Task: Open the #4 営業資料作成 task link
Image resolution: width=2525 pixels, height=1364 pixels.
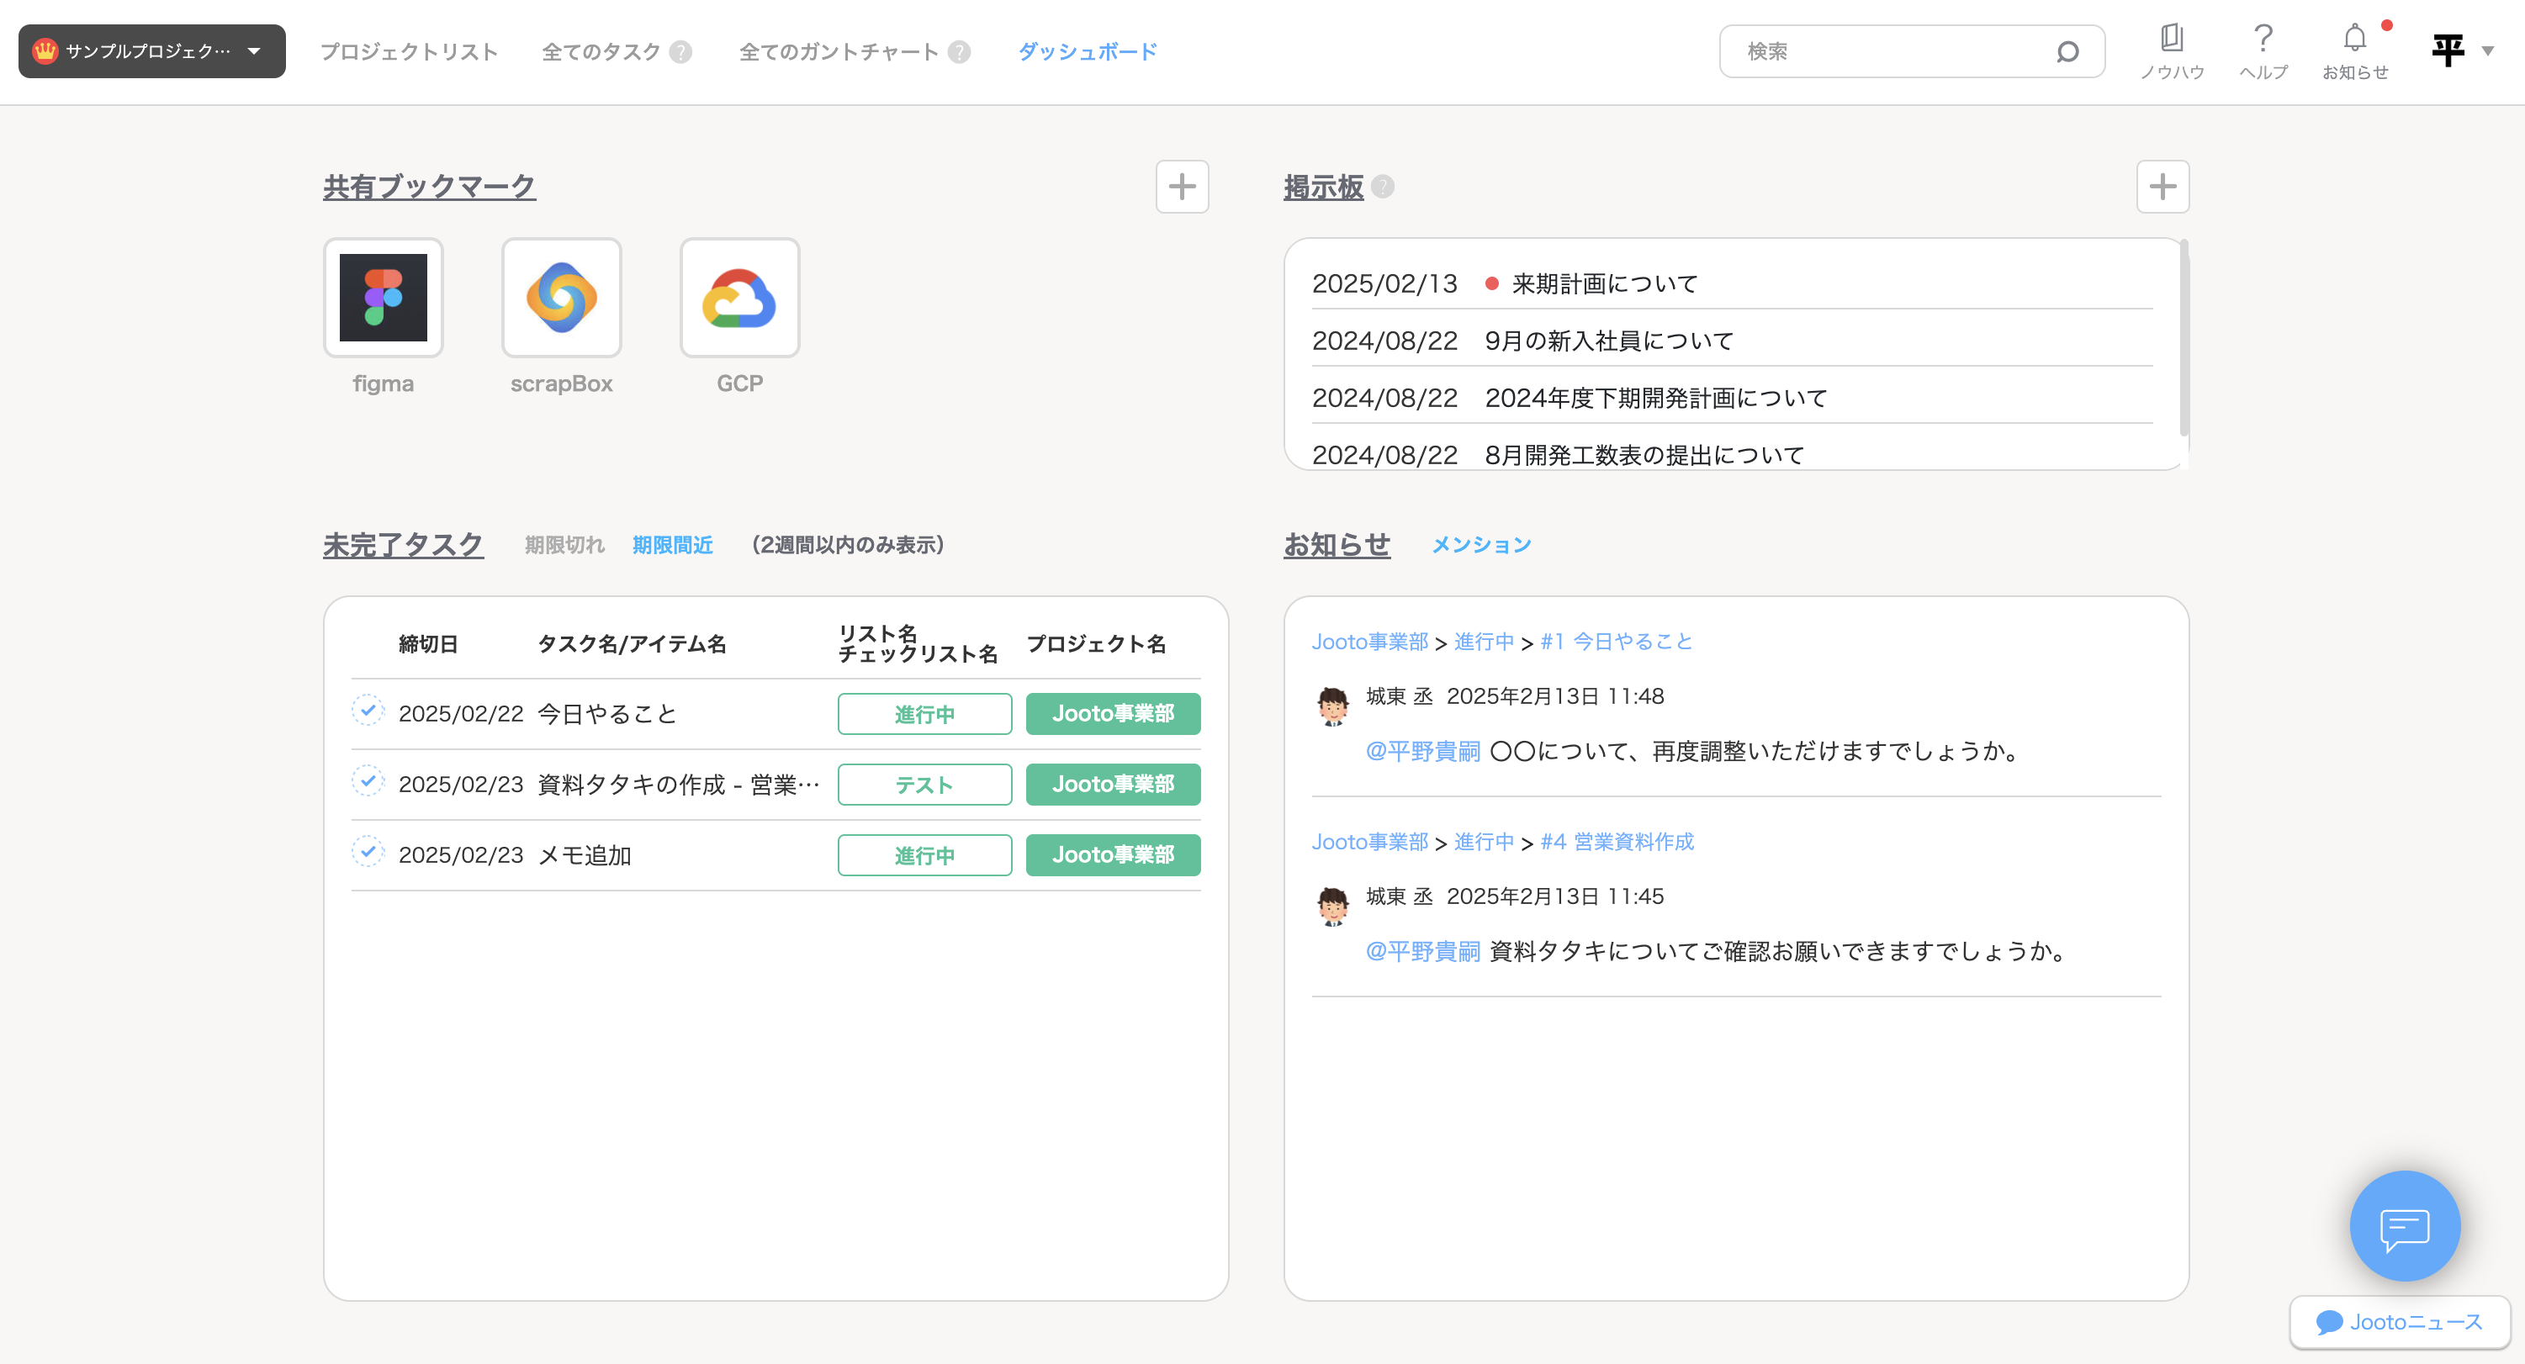Action: tap(1617, 842)
